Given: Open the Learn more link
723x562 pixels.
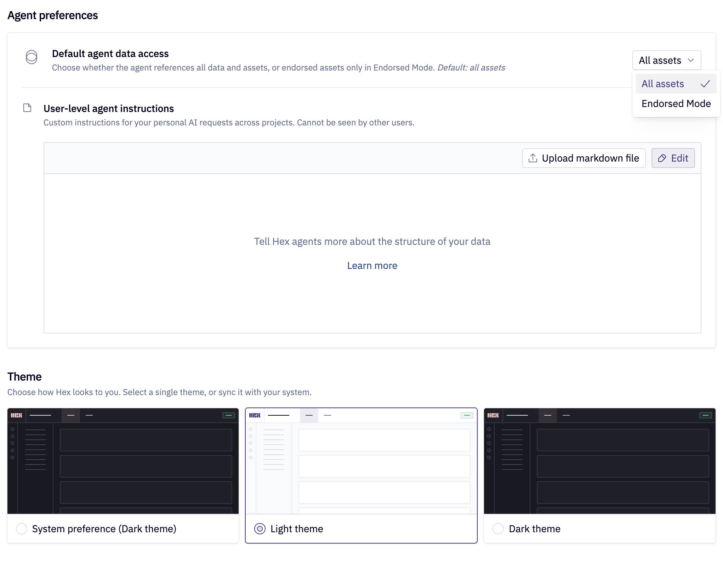Looking at the screenshot, I should [372, 265].
